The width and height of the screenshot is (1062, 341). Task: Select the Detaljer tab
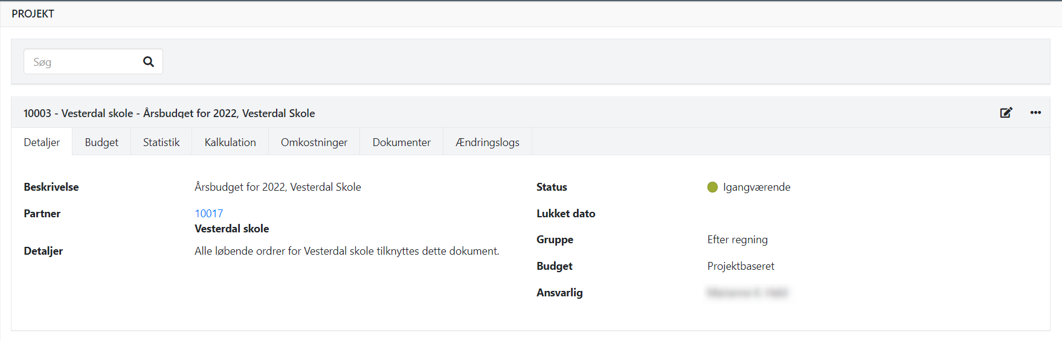pos(42,142)
